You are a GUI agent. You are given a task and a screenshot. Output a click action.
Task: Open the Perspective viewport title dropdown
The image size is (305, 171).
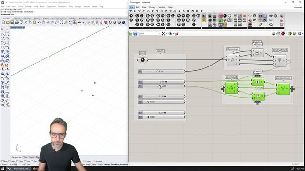click(24, 28)
